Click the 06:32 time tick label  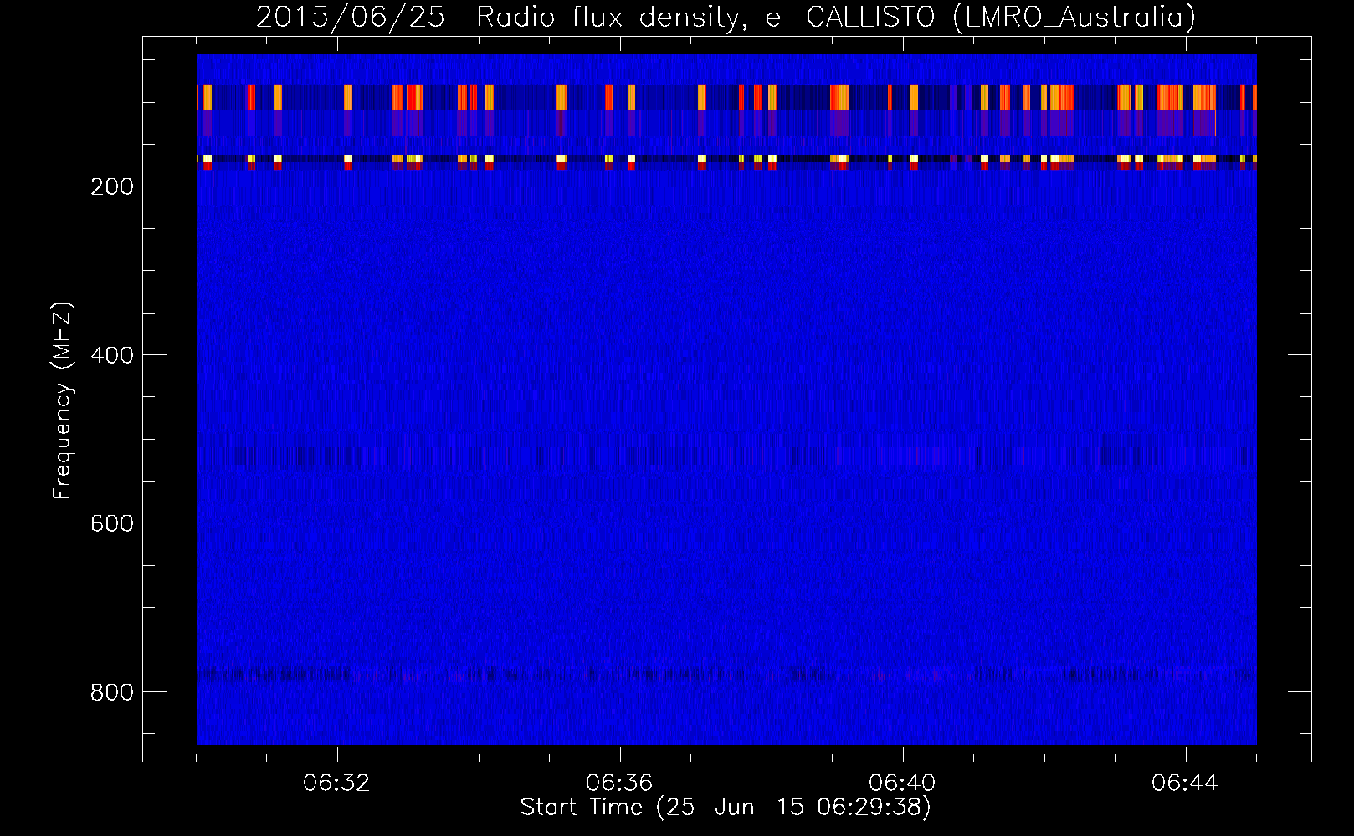[x=336, y=783]
